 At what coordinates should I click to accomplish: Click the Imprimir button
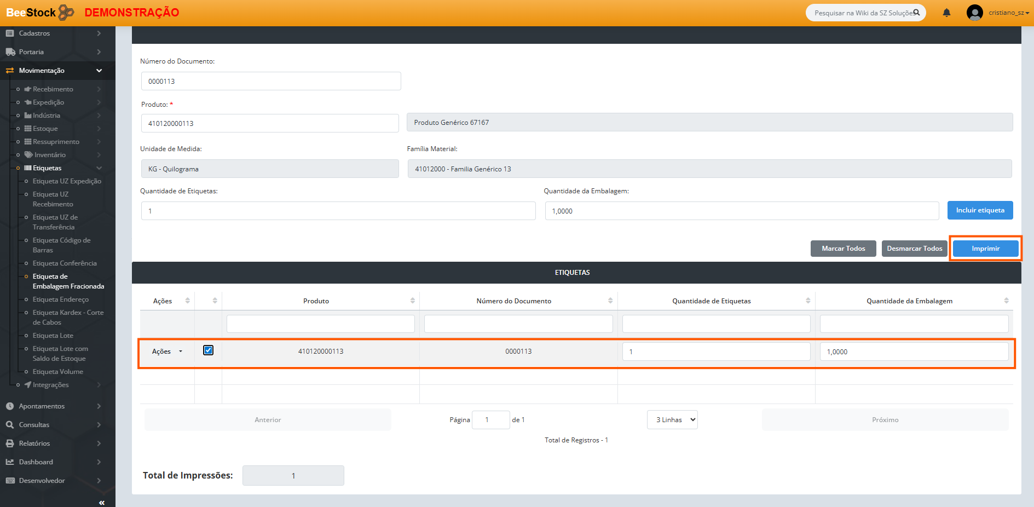(985, 249)
